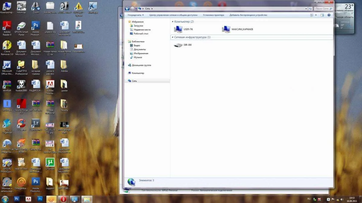The width and height of the screenshot is (362, 203).
Task: Select the Nero Burning ROM desktop icon
Action: (x=21, y=146)
